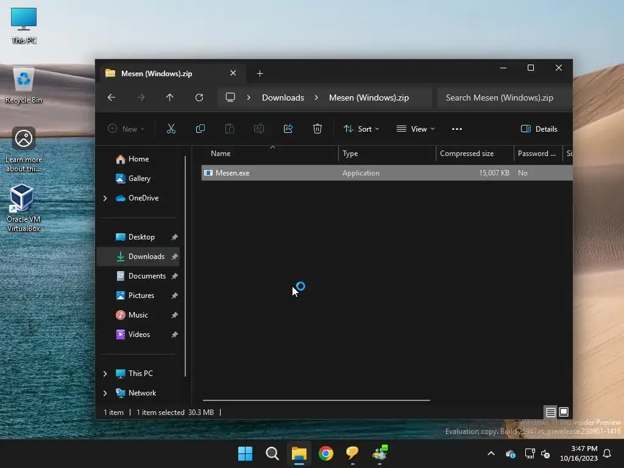Click the horizontal scrollbar of file list

click(x=316, y=400)
